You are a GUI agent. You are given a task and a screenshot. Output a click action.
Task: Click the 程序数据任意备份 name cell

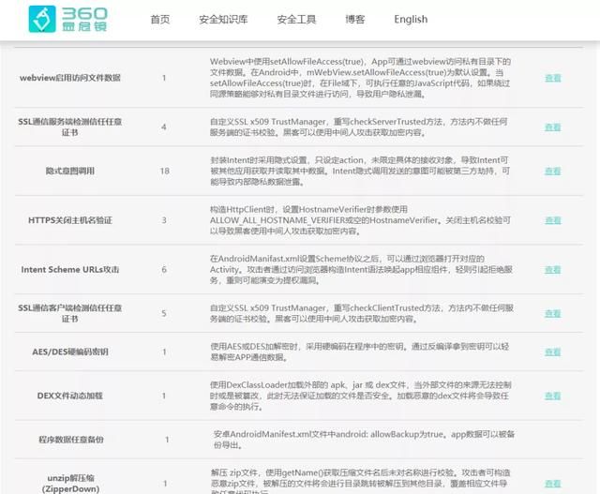[x=71, y=440]
